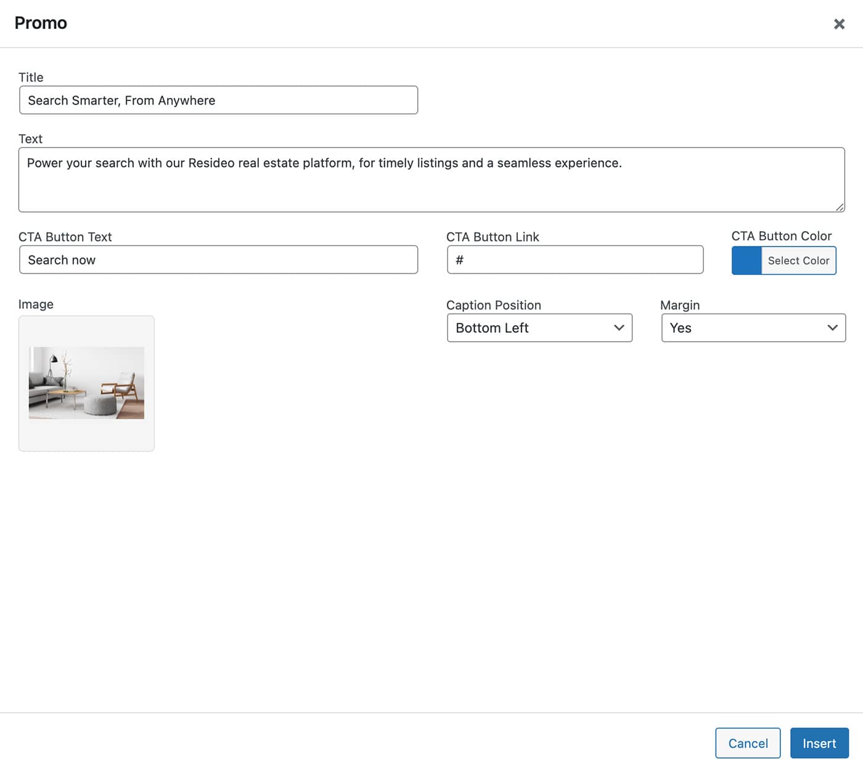The image size is (863, 769).
Task: Click the blue CTA color swatch
Action: click(746, 261)
